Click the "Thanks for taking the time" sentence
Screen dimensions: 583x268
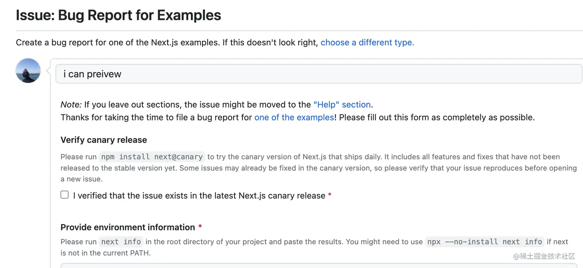[x=156, y=117]
